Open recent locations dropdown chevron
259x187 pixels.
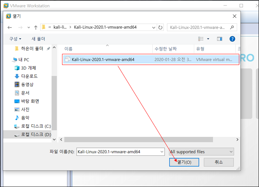click(x=29, y=27)
